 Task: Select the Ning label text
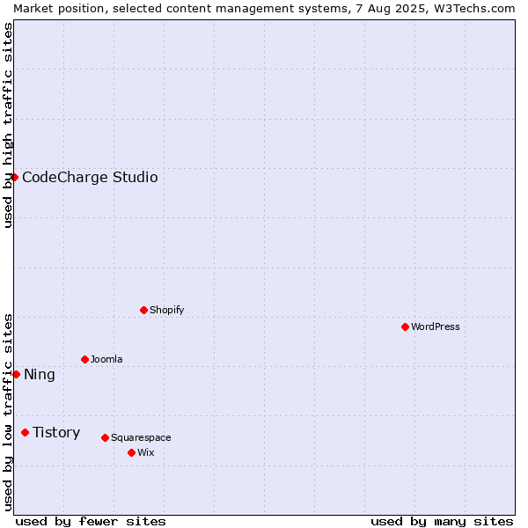[40, 375]
